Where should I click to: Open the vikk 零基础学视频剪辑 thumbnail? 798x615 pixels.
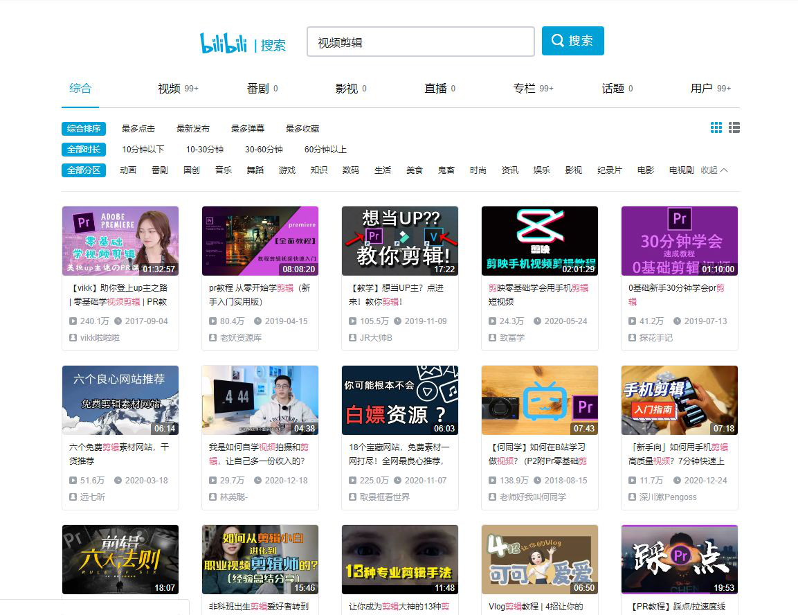(x=120, y=241)
